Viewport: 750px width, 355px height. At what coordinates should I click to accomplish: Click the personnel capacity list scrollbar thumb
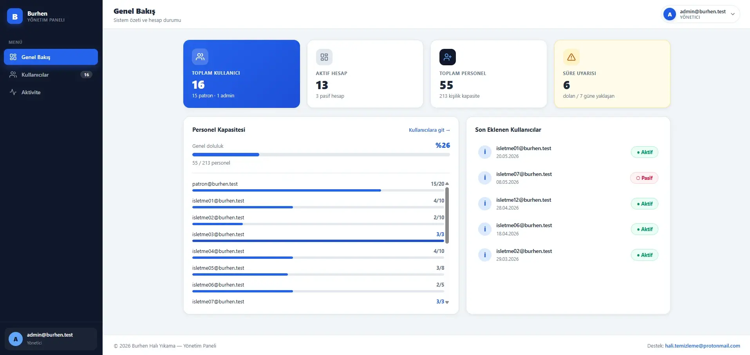tap(447, 215)
